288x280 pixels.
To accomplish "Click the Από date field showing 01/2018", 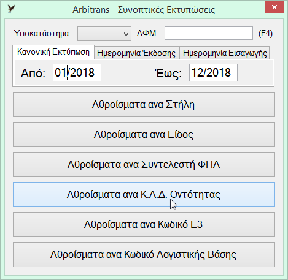I will (x=77, y=72).
